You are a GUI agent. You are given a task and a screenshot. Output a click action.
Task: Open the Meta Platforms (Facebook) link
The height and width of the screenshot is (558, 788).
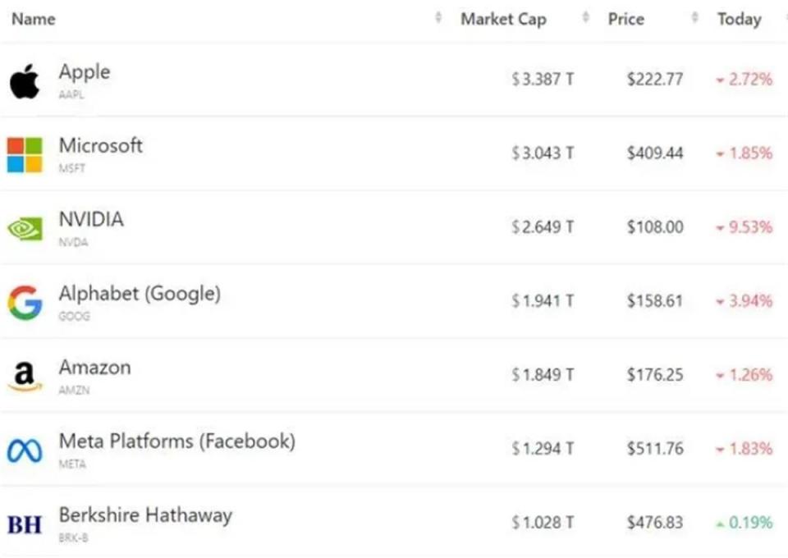(x=176, y=441)
